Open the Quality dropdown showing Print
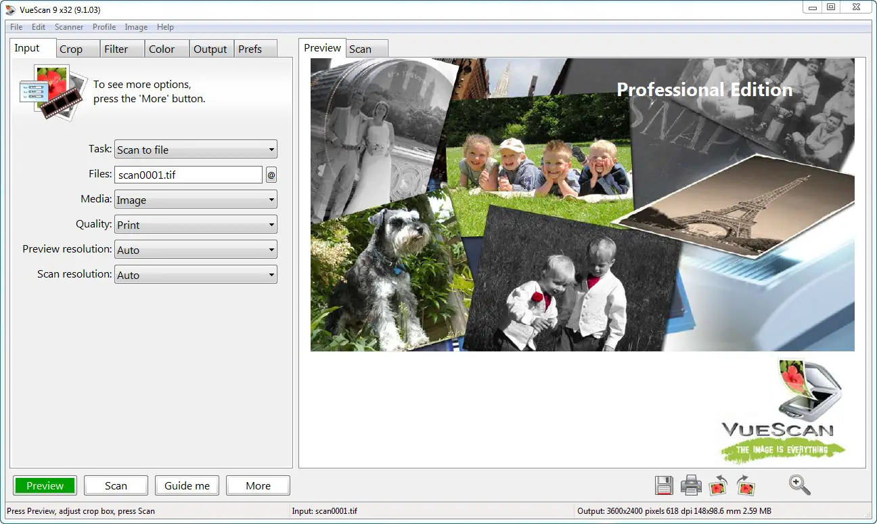Screen dimensions: 877x524 (x=196, y=225)
